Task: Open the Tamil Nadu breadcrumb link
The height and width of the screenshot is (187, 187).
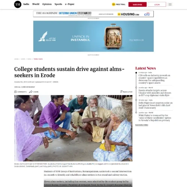Action: [x=38, y=59]
